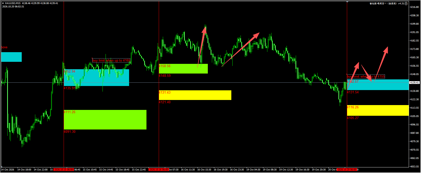Screen dimensions: 421x173
Task: Click the 'buy limit when up to 4155' label
Action: coord(366,76)
